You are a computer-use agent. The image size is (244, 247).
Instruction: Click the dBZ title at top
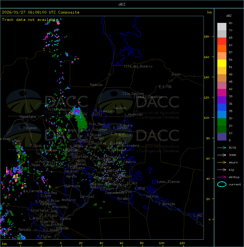[122, 4]
